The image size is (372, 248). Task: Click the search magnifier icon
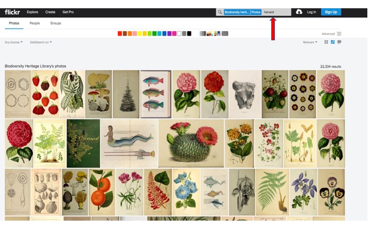point(220,12)
